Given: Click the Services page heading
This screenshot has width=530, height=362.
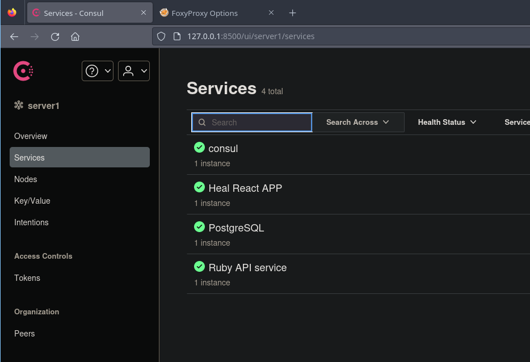Looking at the screenshot, I should tap(222, 89).
